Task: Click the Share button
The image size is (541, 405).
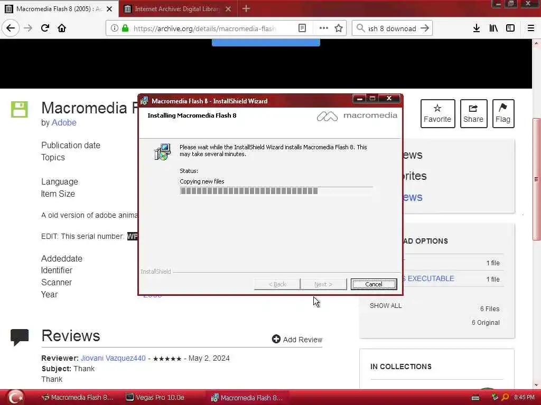Action: 473,114
